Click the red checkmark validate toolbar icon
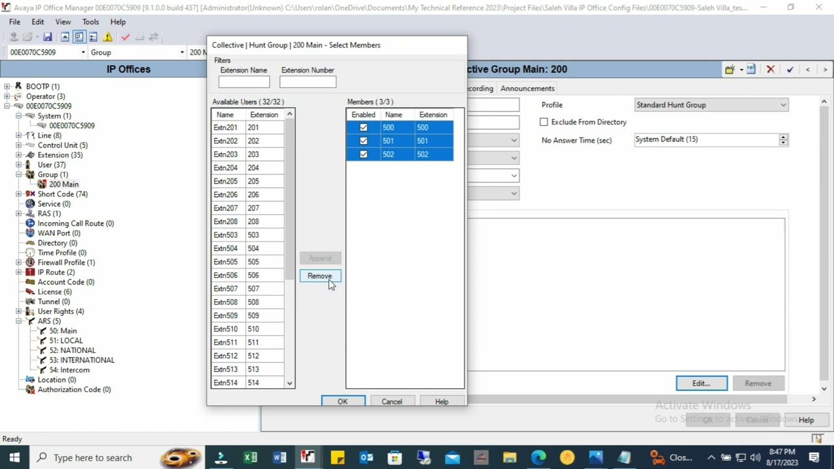Screen dimensions: 834x469 pyautogui.click(x=125, y=37)
